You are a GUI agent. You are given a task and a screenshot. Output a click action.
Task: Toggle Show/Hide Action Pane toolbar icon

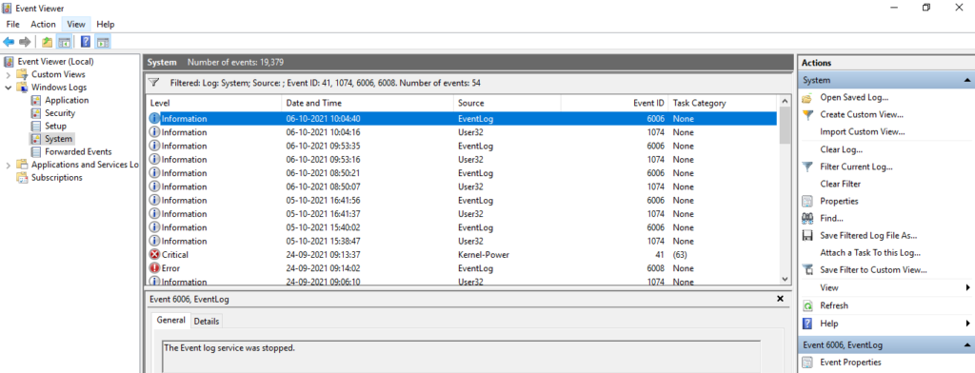coord(103,42)
